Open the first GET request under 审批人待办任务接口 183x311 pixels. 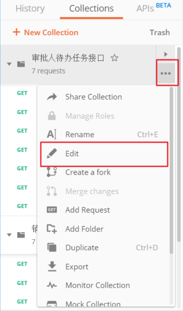click(22, 93)
